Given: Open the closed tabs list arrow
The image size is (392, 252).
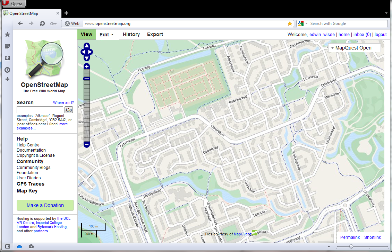Looking at the screenshot, I should pyautogui.click(x=386, y=13).
